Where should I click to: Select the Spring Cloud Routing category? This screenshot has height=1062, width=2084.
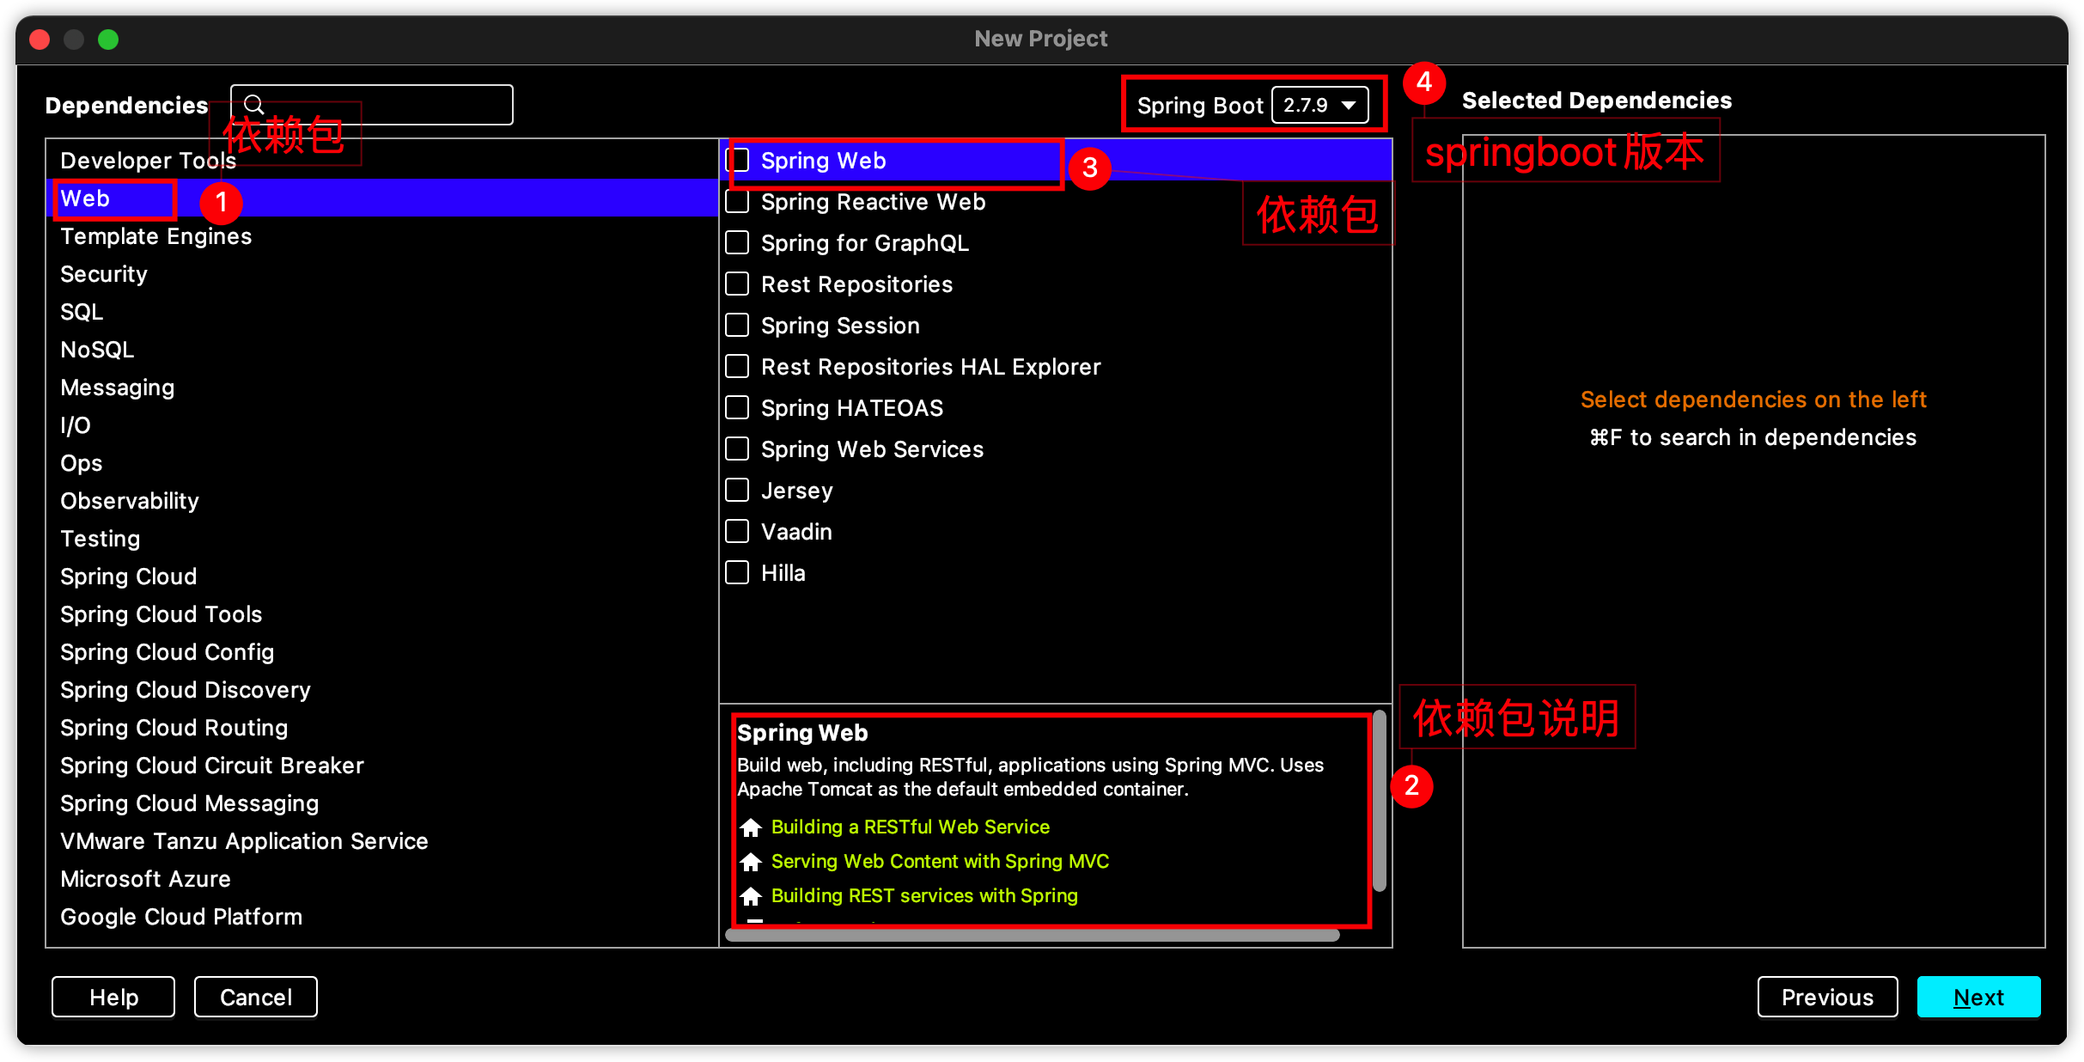point(381,728)
